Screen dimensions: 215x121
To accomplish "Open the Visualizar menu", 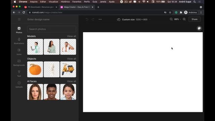I will pos(53,2).
